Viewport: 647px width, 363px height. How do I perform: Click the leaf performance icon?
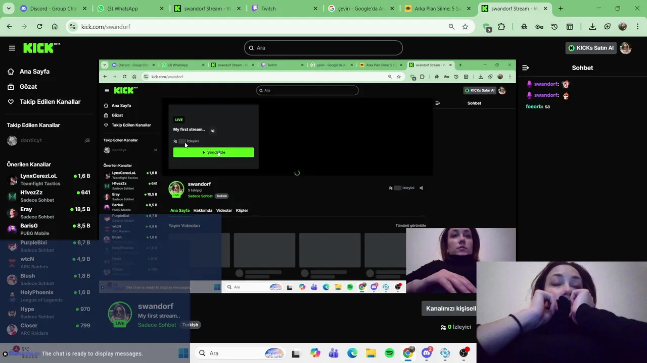(x=608, y=27)
